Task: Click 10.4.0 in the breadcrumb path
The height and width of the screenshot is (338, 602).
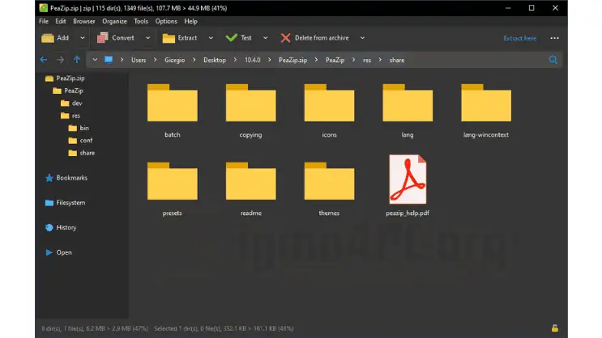Action: click(x=253, y=60)
